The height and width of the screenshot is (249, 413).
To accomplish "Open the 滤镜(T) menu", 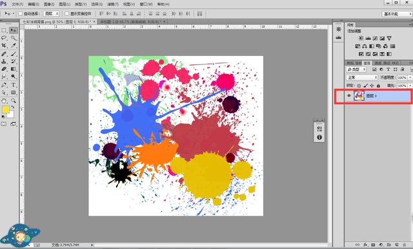I will pos(113,5).
